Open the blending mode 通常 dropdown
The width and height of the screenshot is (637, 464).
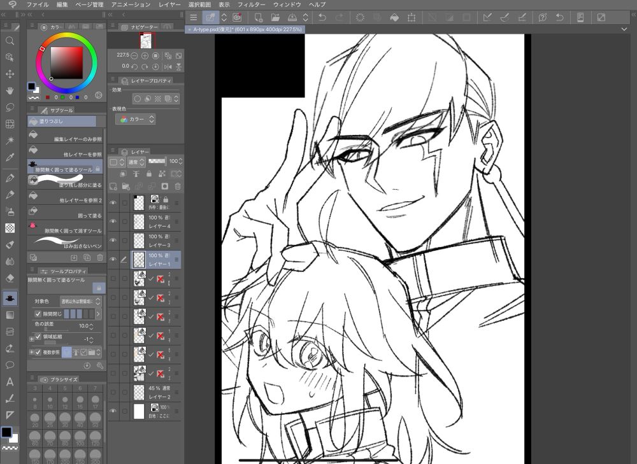pos(136,162)
